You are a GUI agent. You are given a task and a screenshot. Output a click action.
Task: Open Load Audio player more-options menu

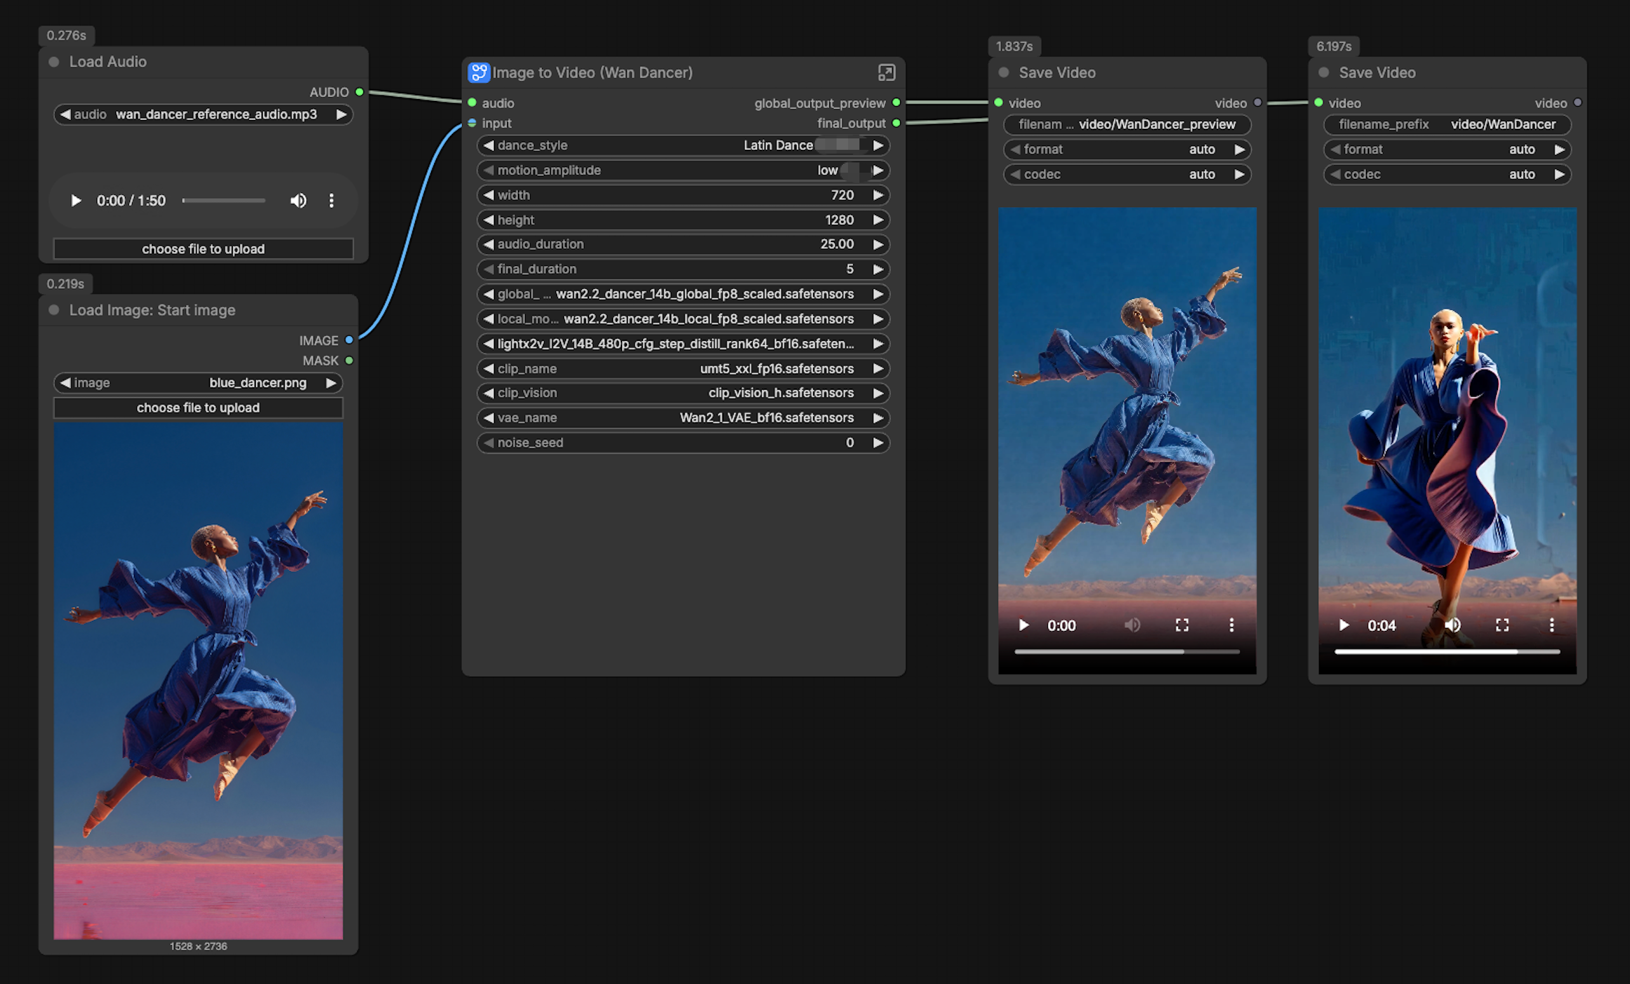click(x=331, y=201)
